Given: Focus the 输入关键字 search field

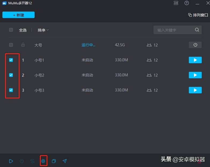Looking at the screenshot, I should 177,30.
